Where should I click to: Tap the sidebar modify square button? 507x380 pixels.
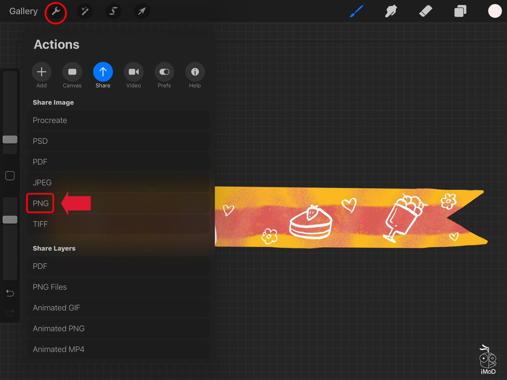pyautogui.click(x=10, y=175)
